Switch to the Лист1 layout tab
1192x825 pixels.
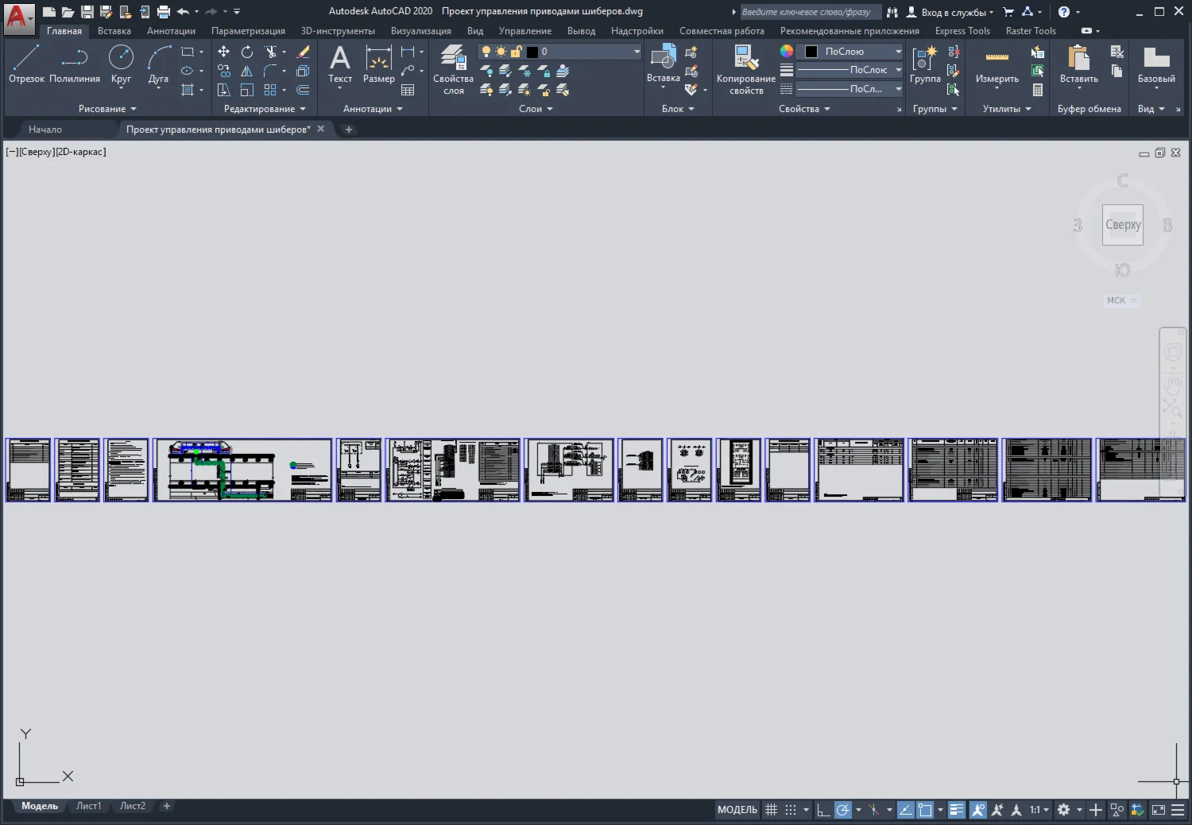pos(89,806)
